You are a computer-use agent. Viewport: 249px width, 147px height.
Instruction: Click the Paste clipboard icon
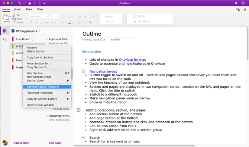coord(6,17)
